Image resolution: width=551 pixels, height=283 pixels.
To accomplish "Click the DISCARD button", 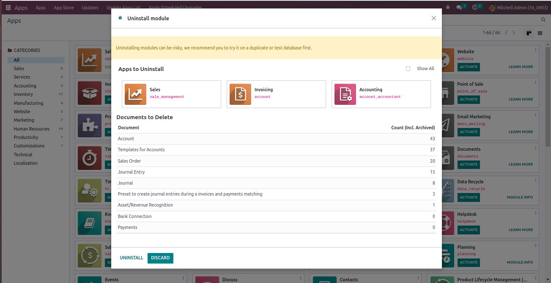I will pos(160,258).
